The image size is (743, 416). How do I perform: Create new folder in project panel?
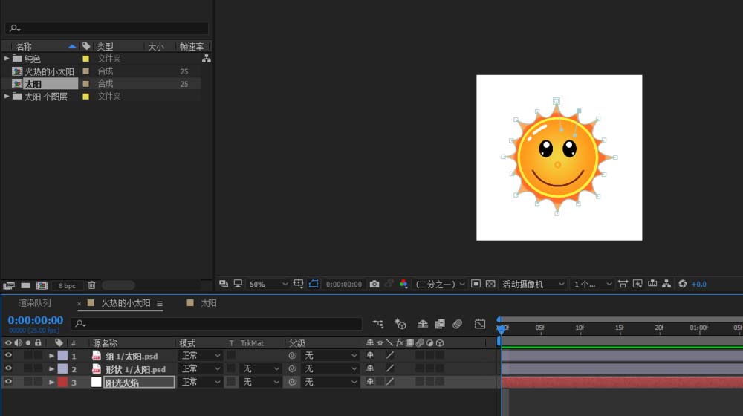(25, 285)
